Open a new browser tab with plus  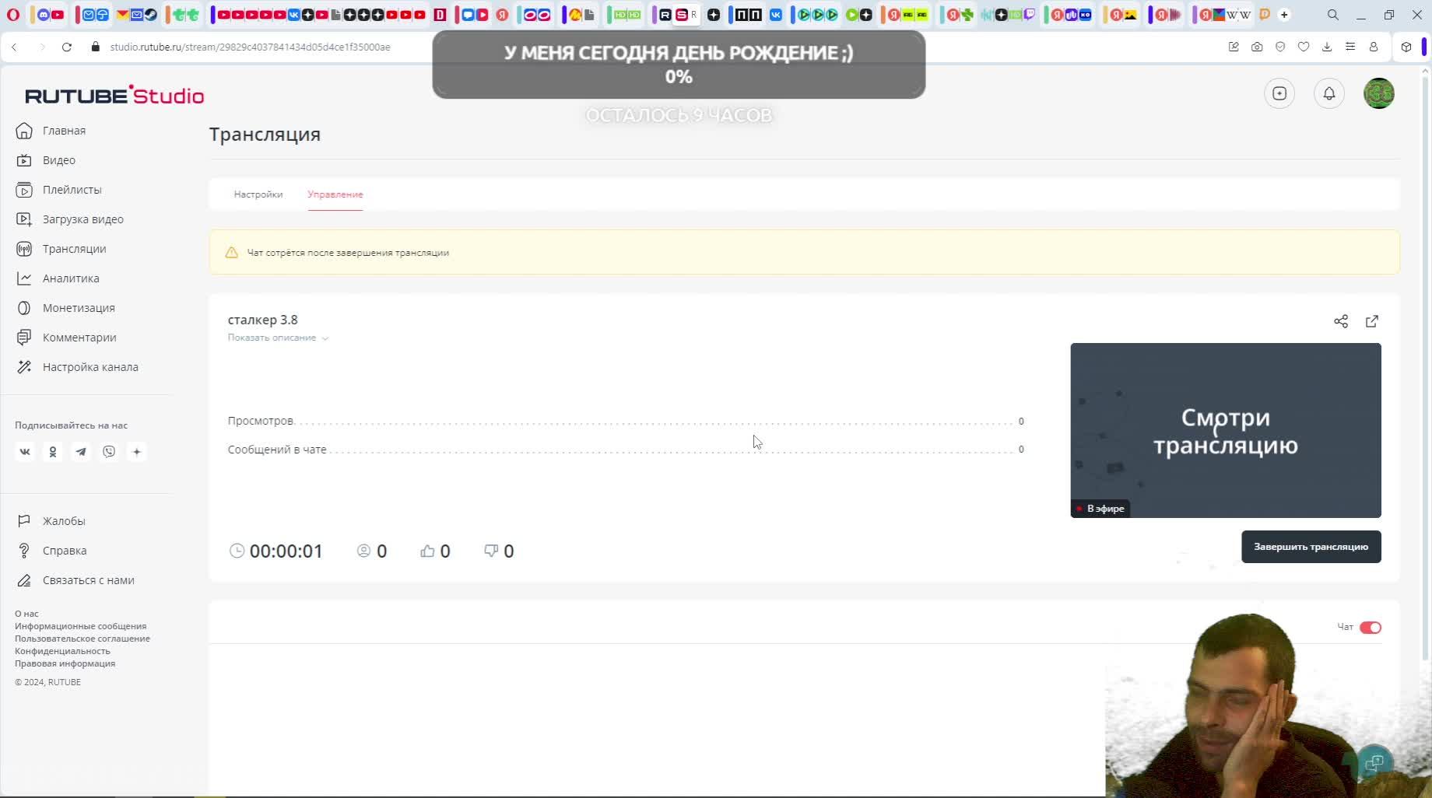tap(1284, 15)
